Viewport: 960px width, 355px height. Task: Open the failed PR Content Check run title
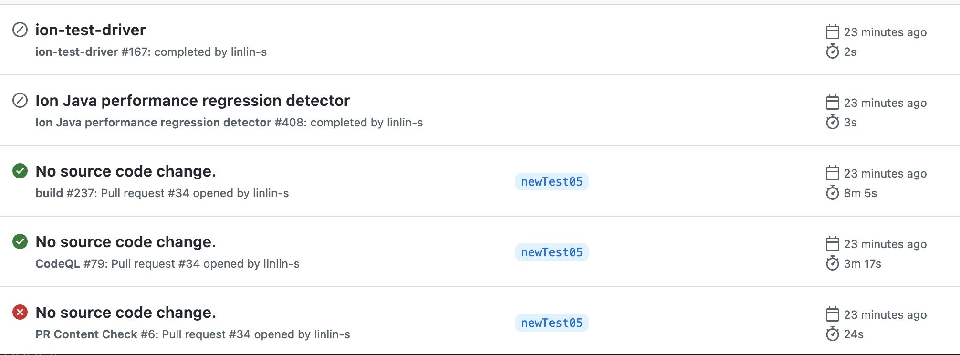click(x=126, y=313)
